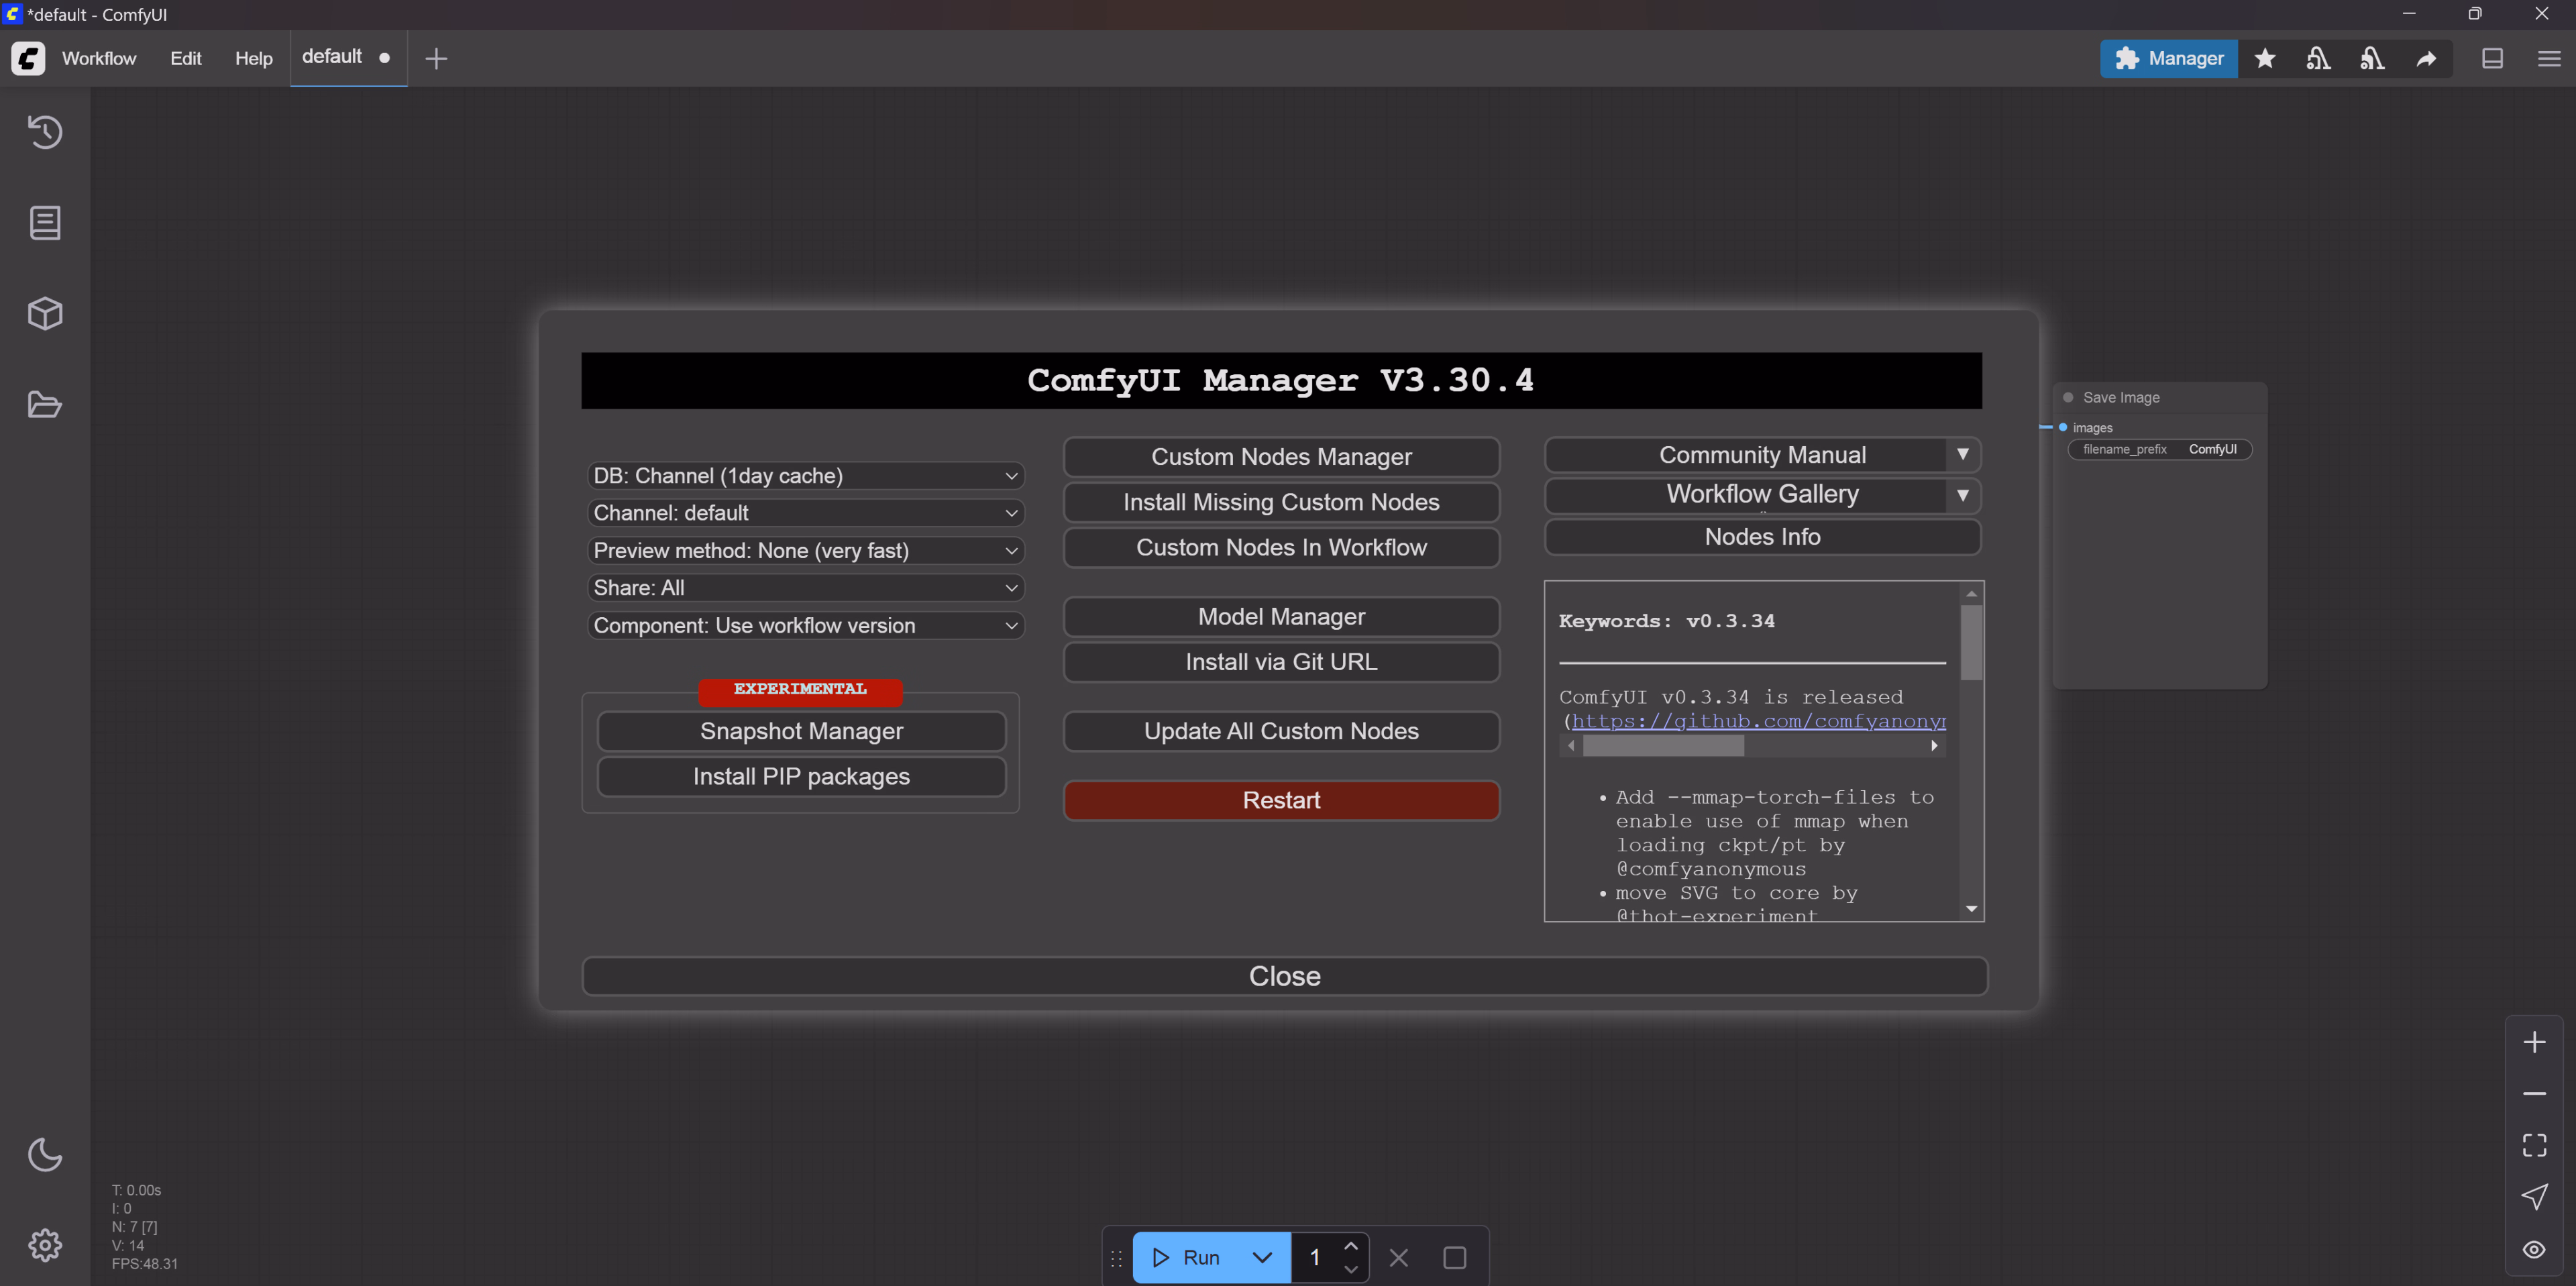Click the news panel horizontal scrollbar thumb
2576x1286 pixels.
[x=1663, y=745]
